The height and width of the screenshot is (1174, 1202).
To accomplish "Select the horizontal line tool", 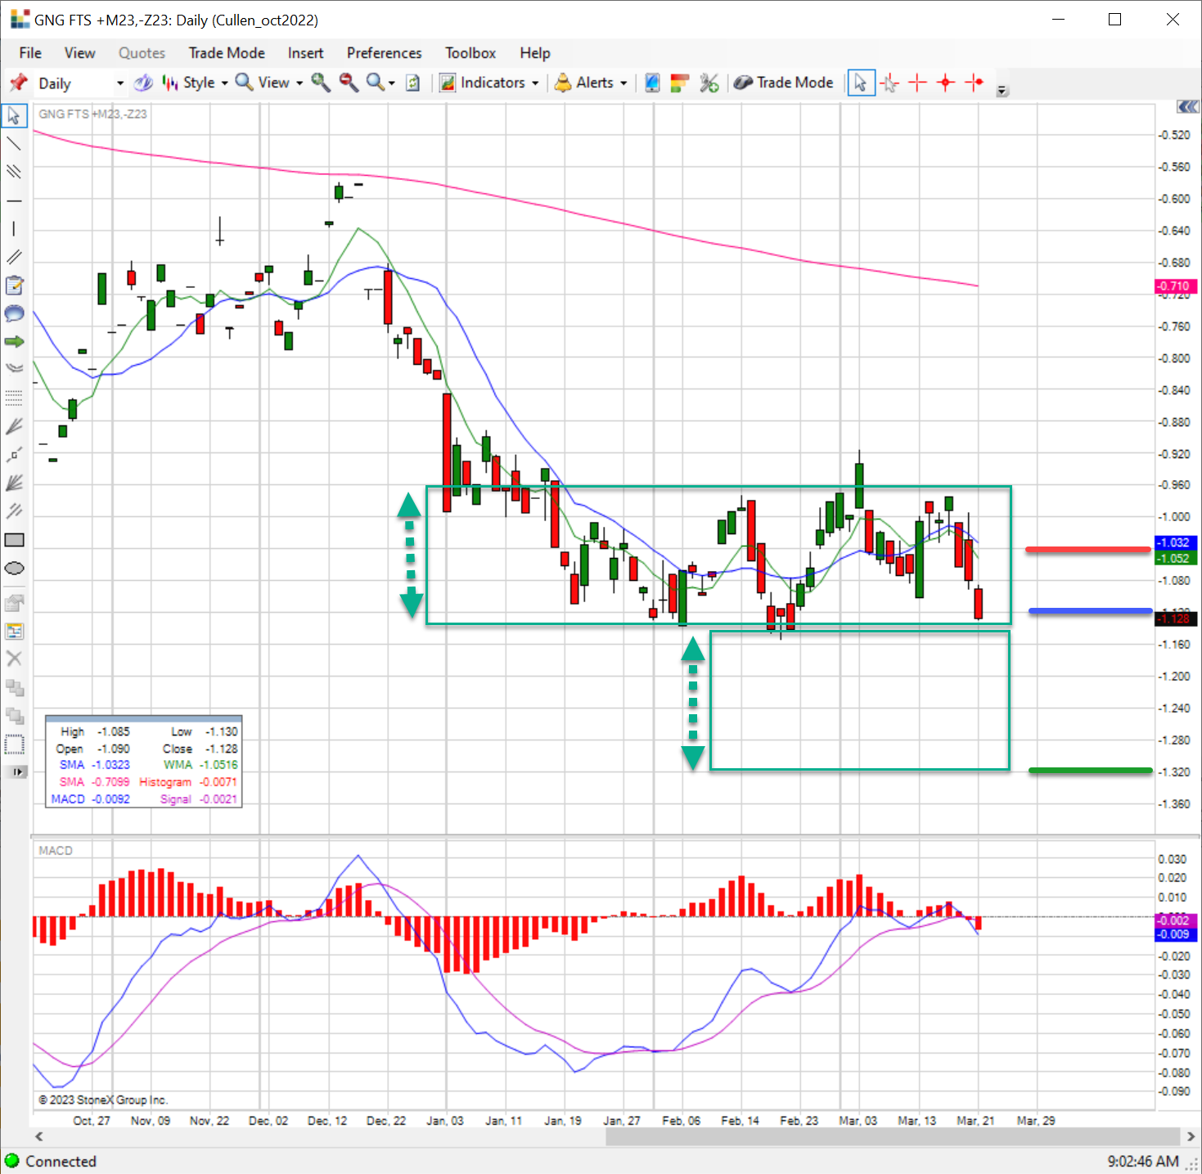I will tap(14, 200).
